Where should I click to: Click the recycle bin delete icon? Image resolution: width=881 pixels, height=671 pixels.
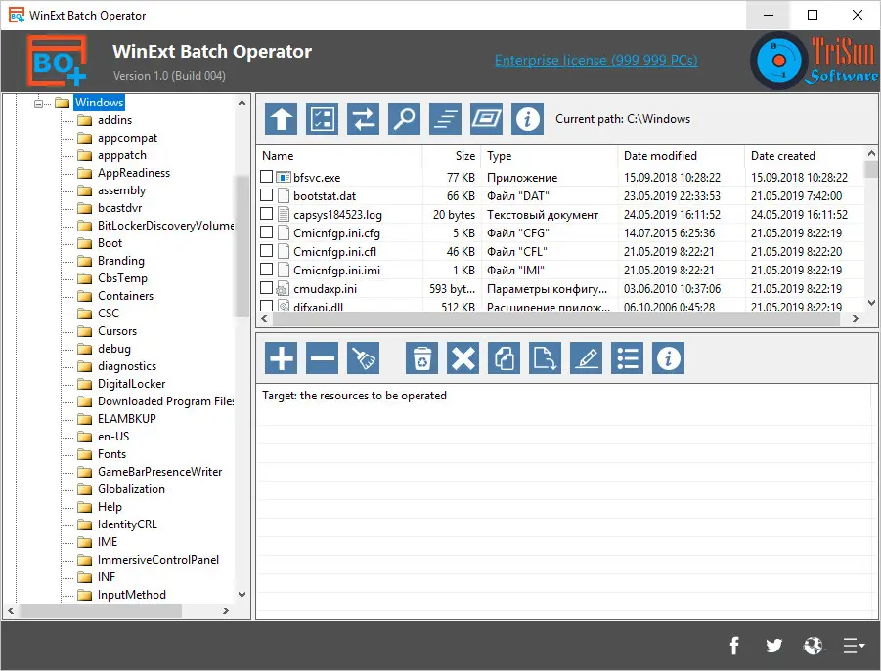click(422, 357)
